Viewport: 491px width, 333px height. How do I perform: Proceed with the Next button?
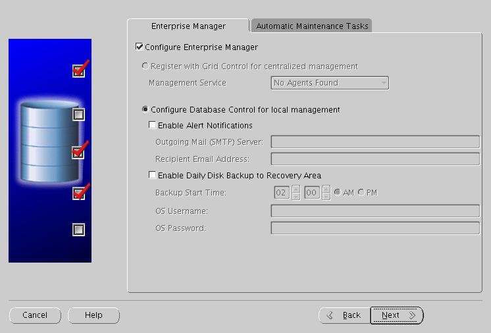coord(397,315)
